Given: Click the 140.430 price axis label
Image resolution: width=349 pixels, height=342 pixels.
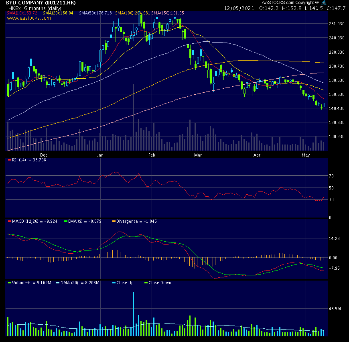Looking at the screenshot, I should 337,108.
